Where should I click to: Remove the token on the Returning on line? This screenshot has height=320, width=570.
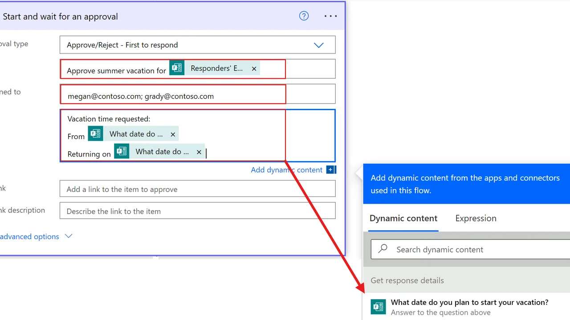[x=199, y=152]
